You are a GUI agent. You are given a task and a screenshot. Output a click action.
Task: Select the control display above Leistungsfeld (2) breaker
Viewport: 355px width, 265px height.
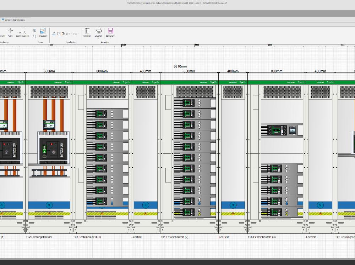coord(49,125)
